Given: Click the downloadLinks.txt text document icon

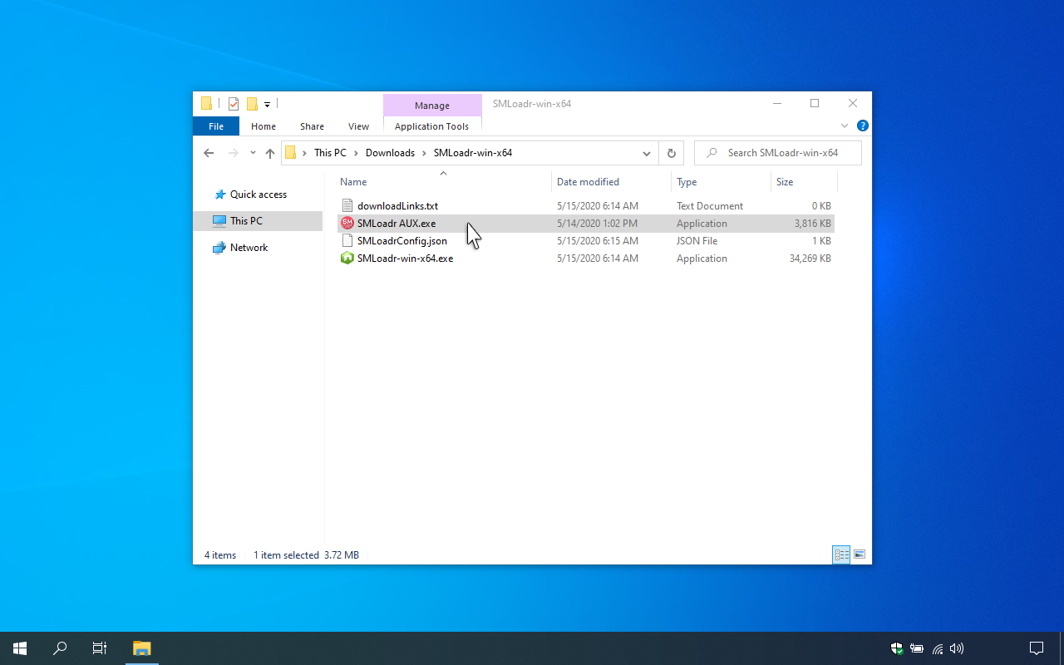Looking at the screenshot, I should (347, 206).
